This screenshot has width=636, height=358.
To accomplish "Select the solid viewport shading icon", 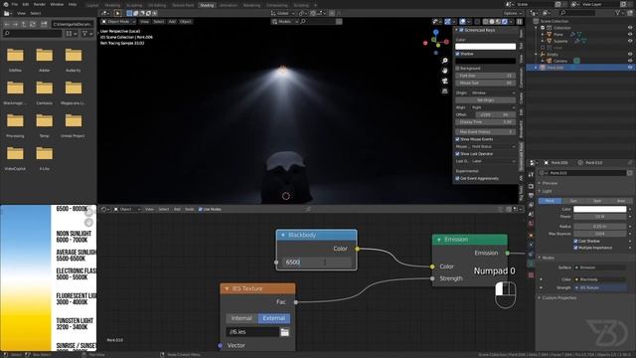I will click(x=492, y=22).
